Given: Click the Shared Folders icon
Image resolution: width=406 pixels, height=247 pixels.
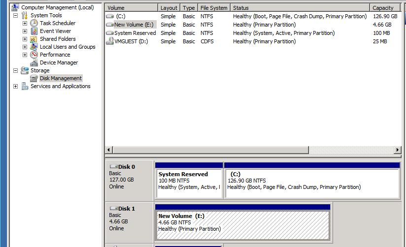Looking at the screenshot, I should pos(34,39).
